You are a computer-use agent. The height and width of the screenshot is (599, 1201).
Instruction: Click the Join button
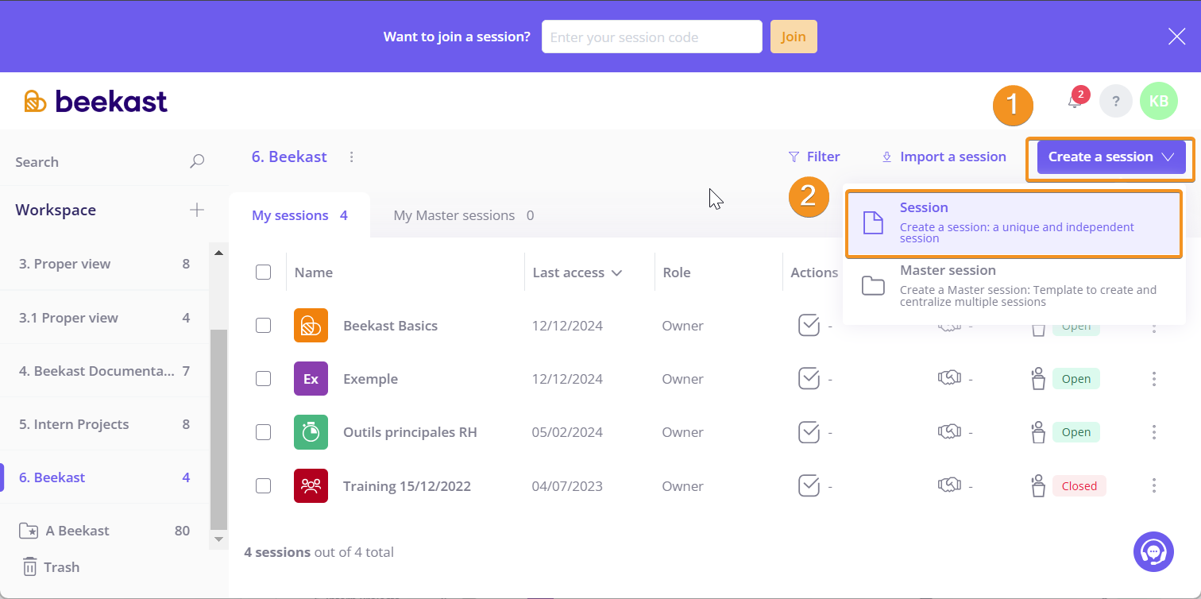tap(794, 37)
